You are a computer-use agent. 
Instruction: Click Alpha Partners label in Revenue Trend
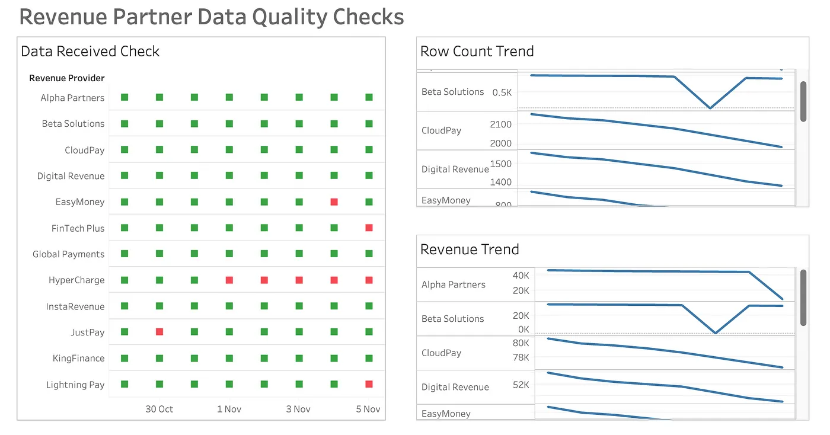[x=453, y=284]
